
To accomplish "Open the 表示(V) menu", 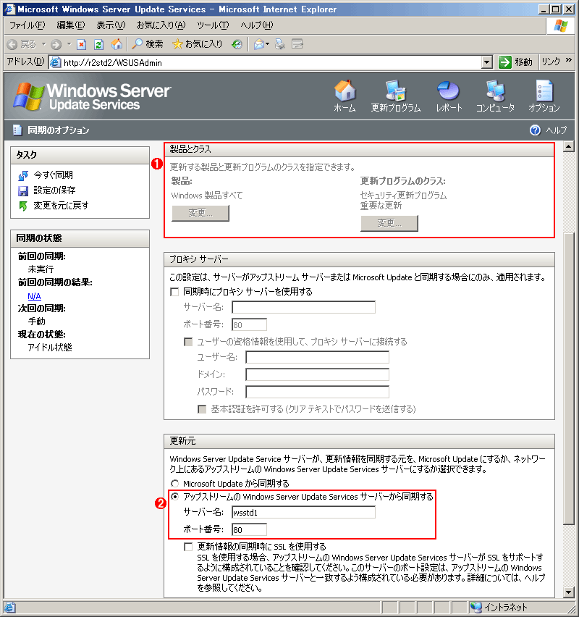I will click(x=111, y=25).
